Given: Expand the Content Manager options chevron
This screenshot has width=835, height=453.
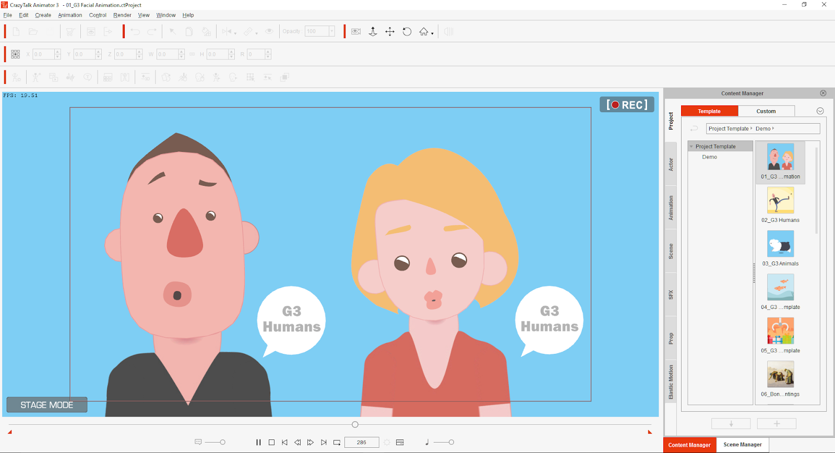Looking at the screenshot, I should (820, 111).
